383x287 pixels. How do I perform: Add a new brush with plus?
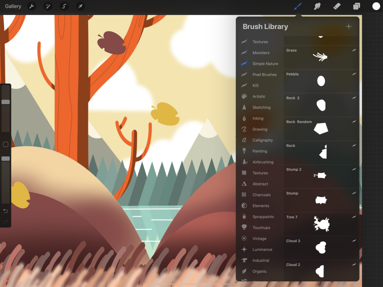pyautogui.click(x=349, y=26)
